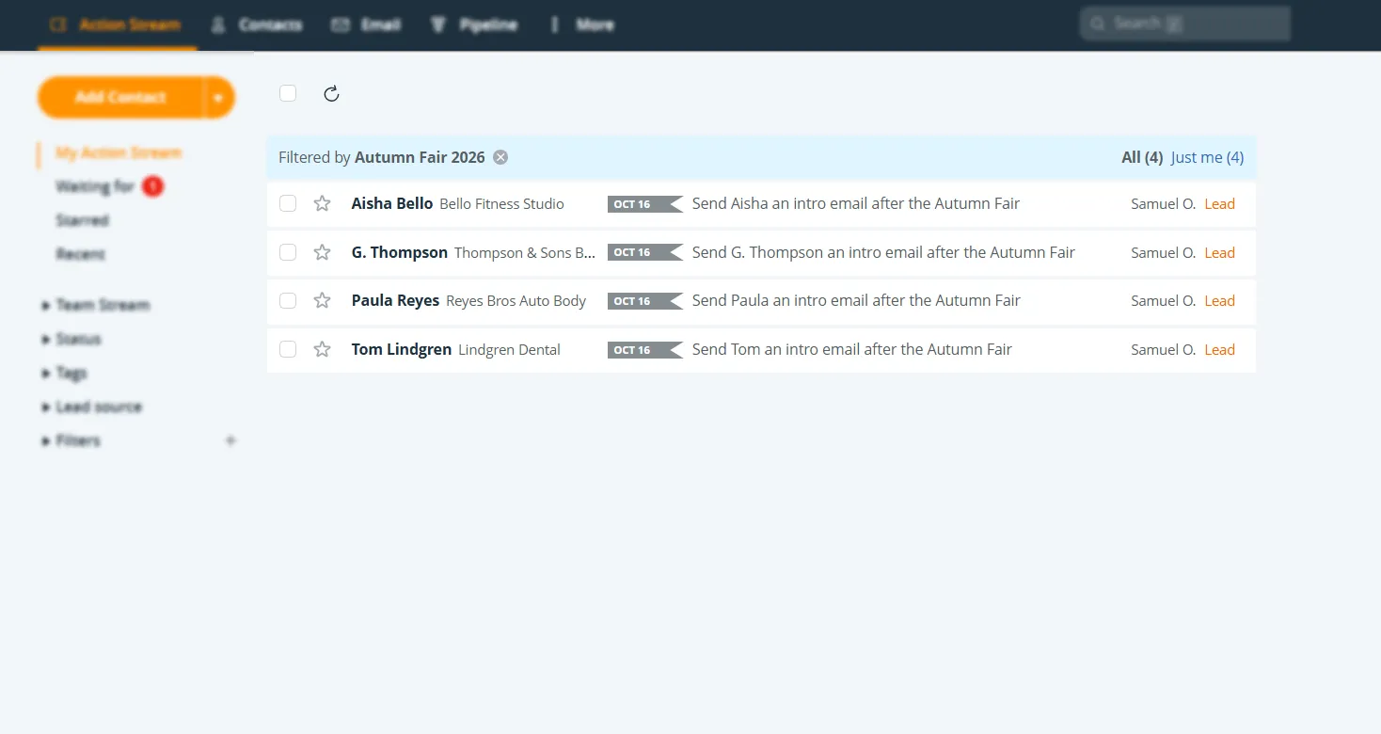Open the Email tab

pyautogui.click(x=367, y=24)
